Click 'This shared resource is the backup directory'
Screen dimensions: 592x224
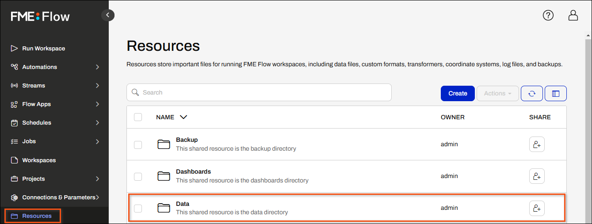[236, 148]
